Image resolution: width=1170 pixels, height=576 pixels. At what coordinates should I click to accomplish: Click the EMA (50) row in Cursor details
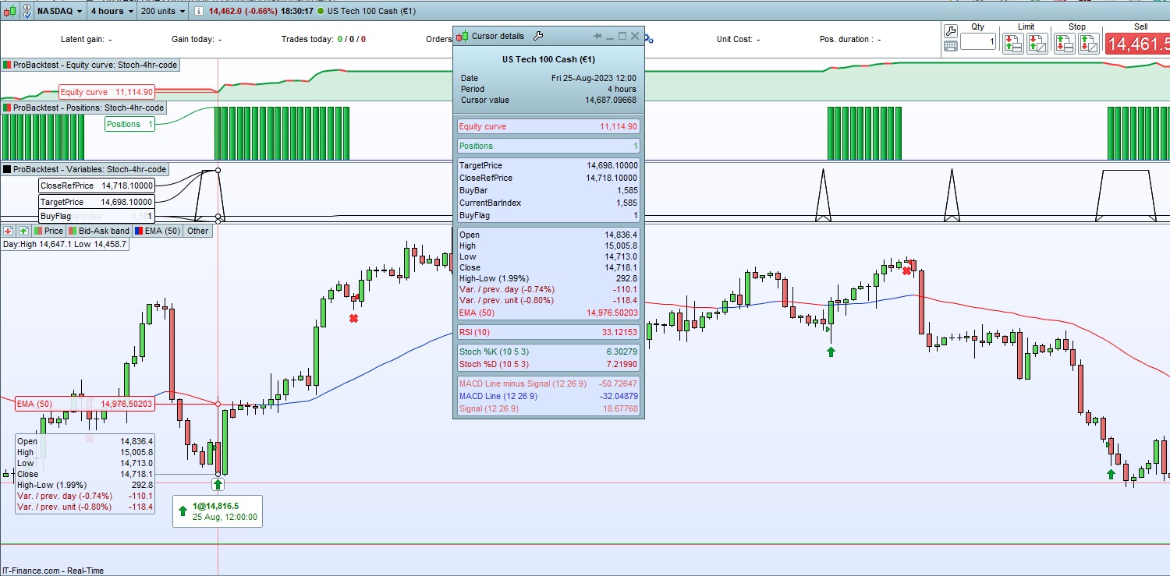[548, 313]
